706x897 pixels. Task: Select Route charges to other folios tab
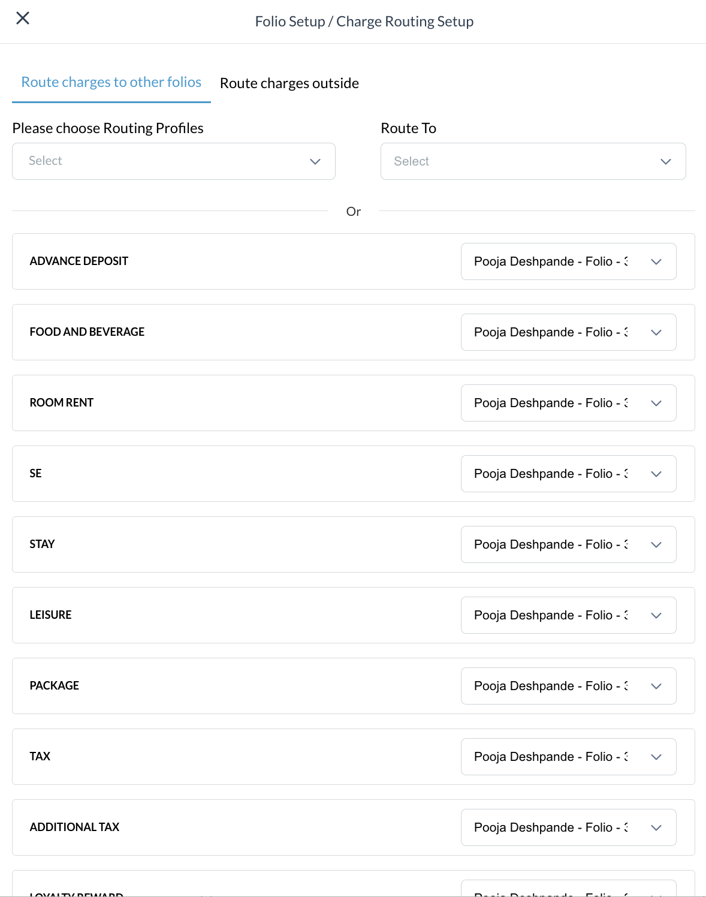111,82
